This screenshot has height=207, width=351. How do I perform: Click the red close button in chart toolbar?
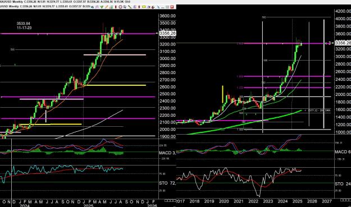[x=172, y=7]
